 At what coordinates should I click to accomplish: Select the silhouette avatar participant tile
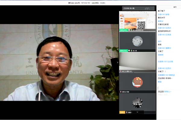point(138,102)
